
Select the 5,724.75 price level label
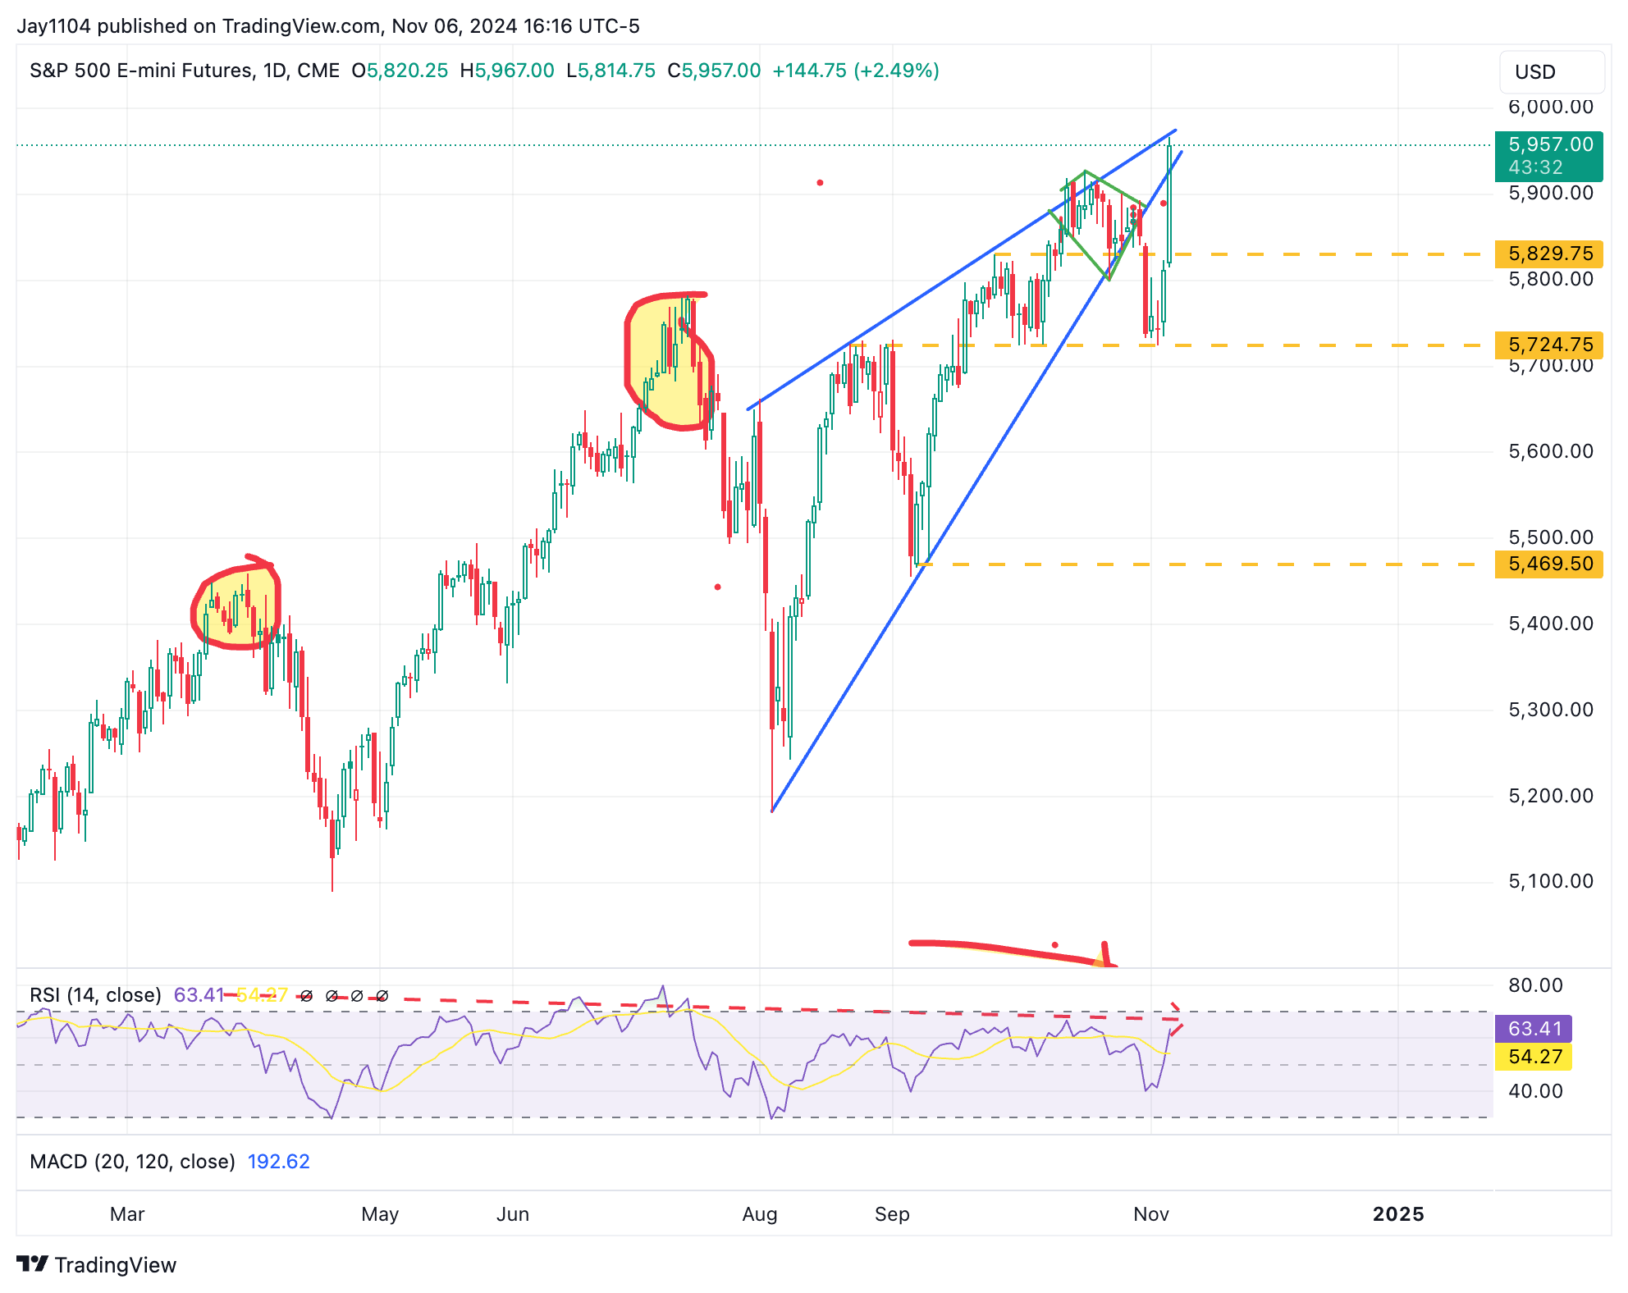coord(1549,345)
